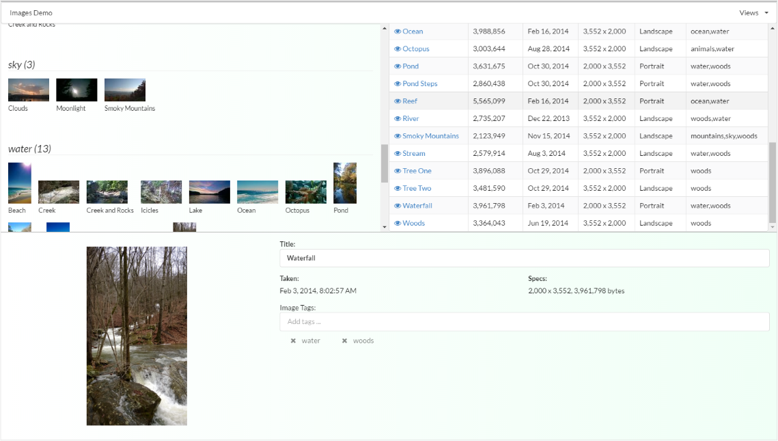Image resolution: width=778 pixels, height=441 pixels.
Task: Click the eye icon beside Woods
Action: [x=398, y=223]
